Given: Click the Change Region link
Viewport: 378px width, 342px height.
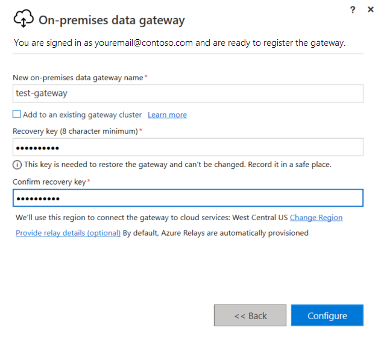Looking at the screenshot, I should 316,217.
